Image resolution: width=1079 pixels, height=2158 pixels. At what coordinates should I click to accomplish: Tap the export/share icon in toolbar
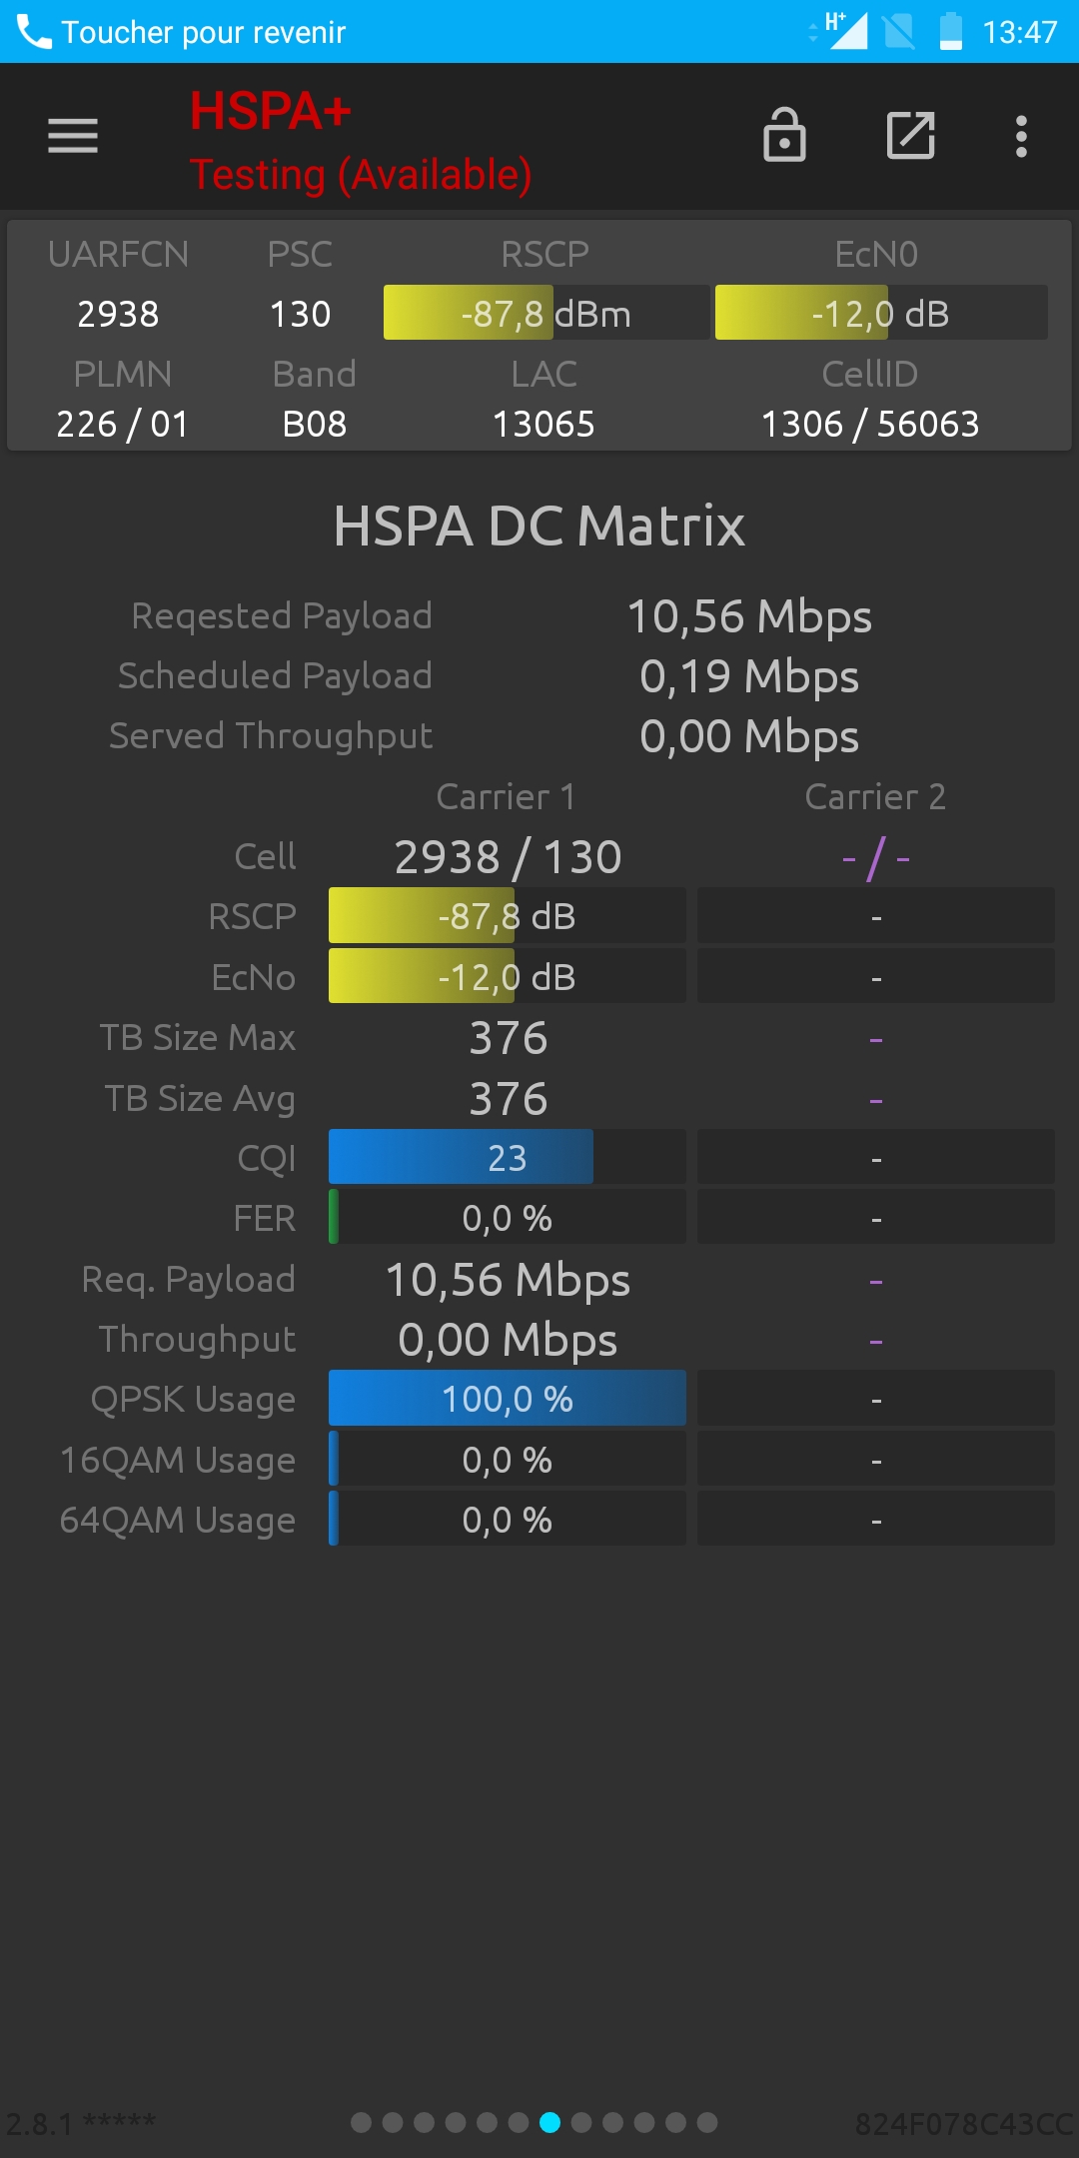pyautogui.click(x=911, y=135)
